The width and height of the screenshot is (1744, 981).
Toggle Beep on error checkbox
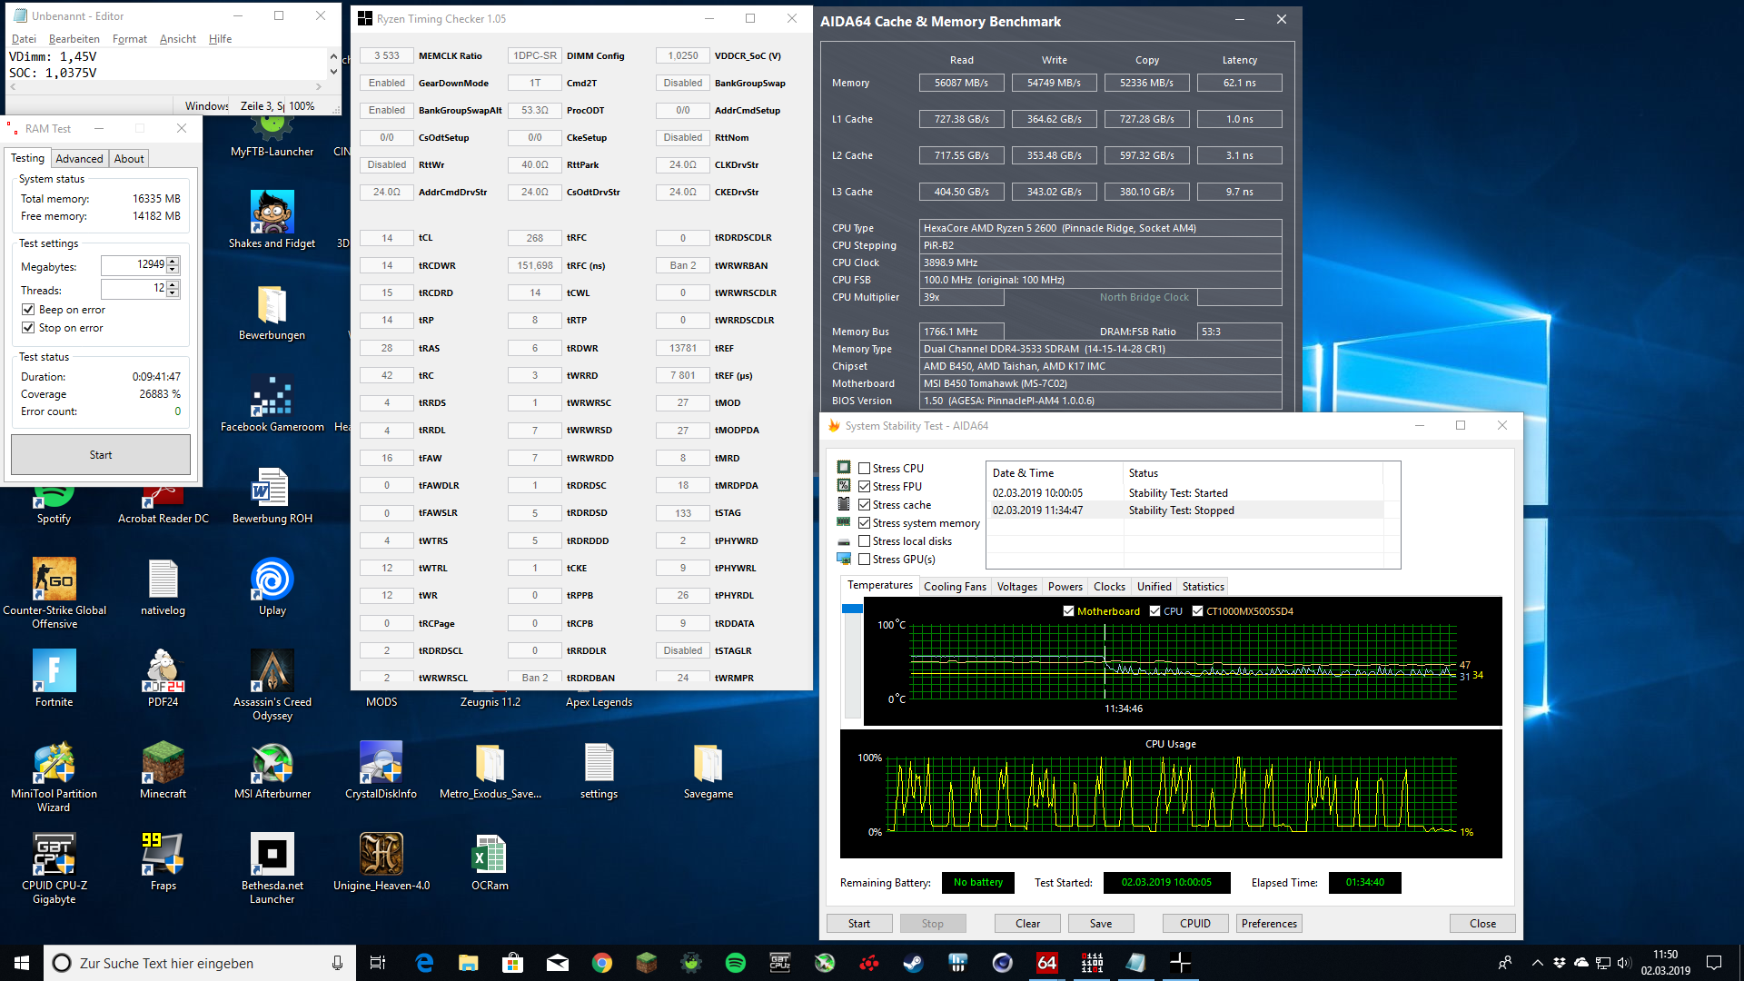point(28,310)
